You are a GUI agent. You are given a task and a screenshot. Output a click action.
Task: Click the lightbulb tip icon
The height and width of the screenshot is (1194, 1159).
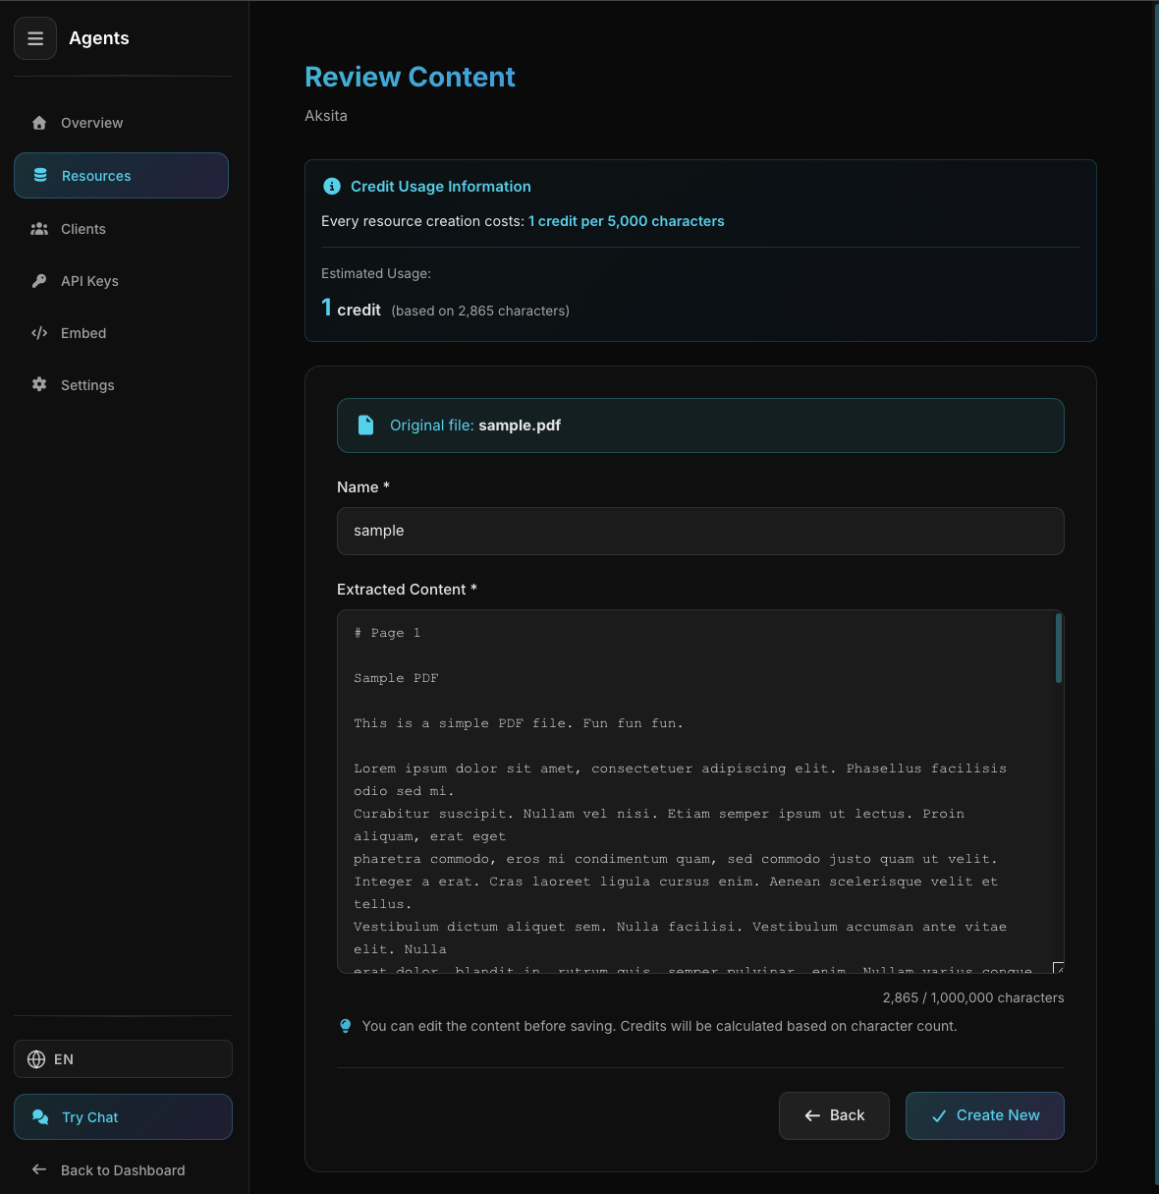pyautogui.click(x=346, y=1026)
